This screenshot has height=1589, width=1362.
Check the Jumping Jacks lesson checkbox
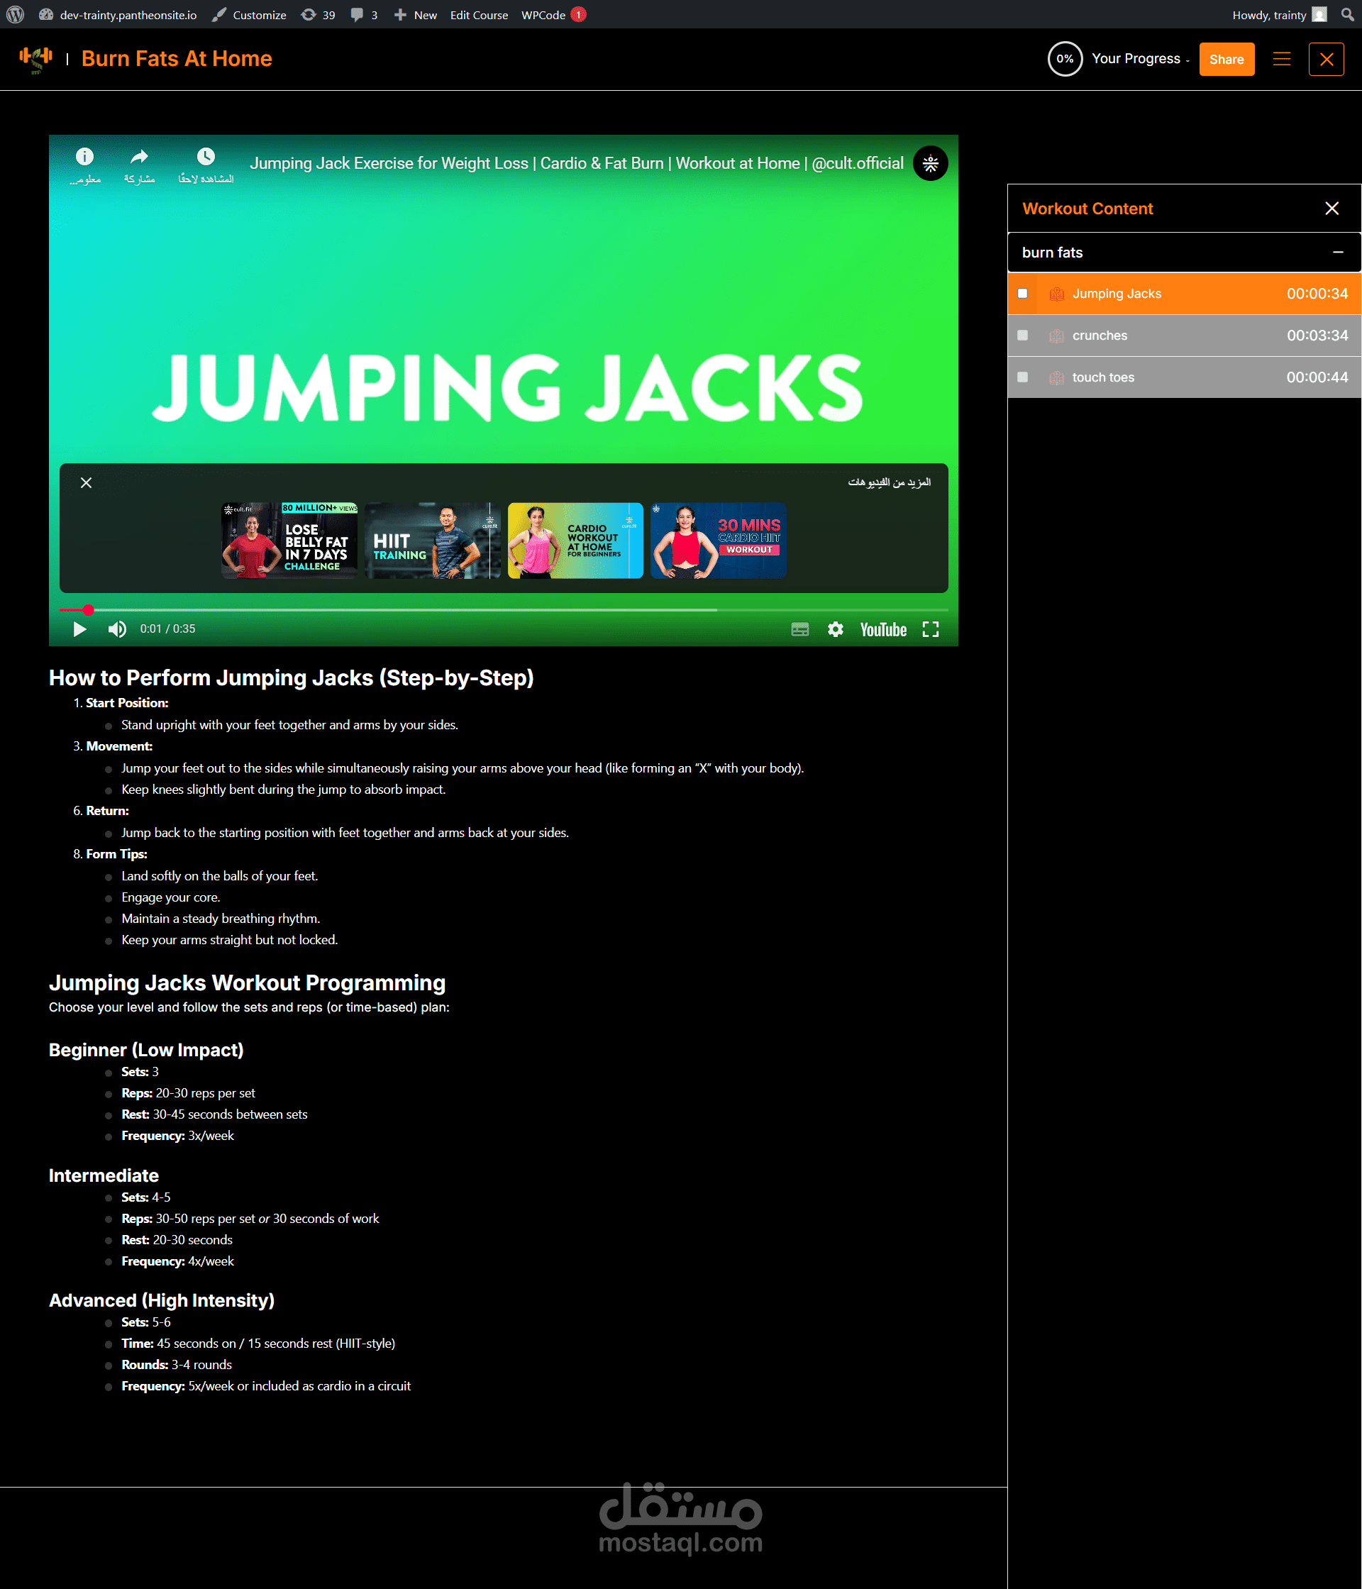[x=1022, y=293]
